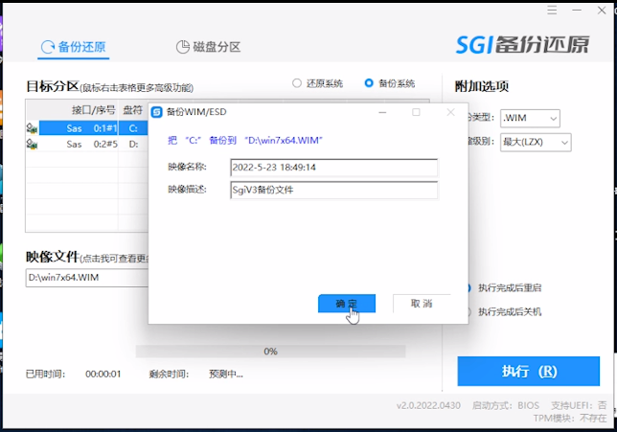Click the 映像名称 text field

[333, 168]
